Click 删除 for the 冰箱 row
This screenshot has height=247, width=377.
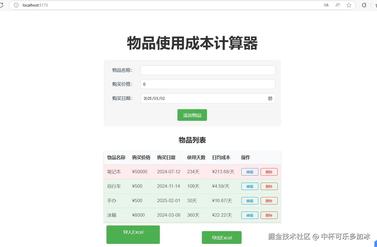269,215
